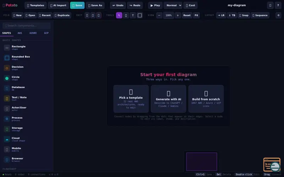Open the Recent files list
284x177 pixels.
[45, 15]
